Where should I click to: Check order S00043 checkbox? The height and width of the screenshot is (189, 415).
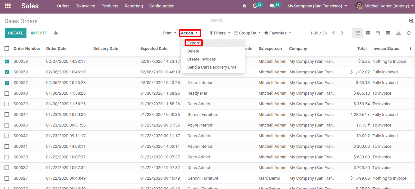(7, 125)
